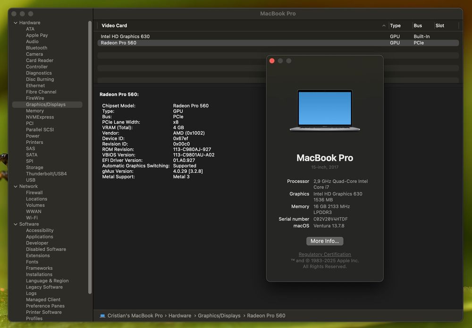Collapse the Software section in sidebar
The image size is (472, 328).
pyautogui.click(x=16, y=224)
